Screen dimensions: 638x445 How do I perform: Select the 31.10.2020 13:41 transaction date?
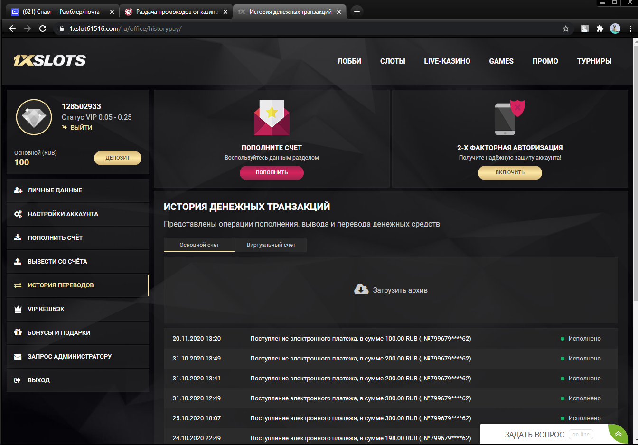click(x=197, y=379)
